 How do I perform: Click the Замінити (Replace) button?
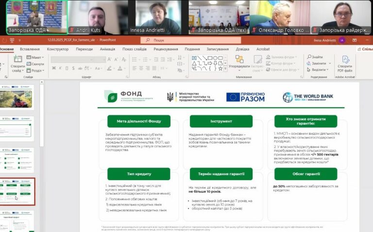coord(318,63)
